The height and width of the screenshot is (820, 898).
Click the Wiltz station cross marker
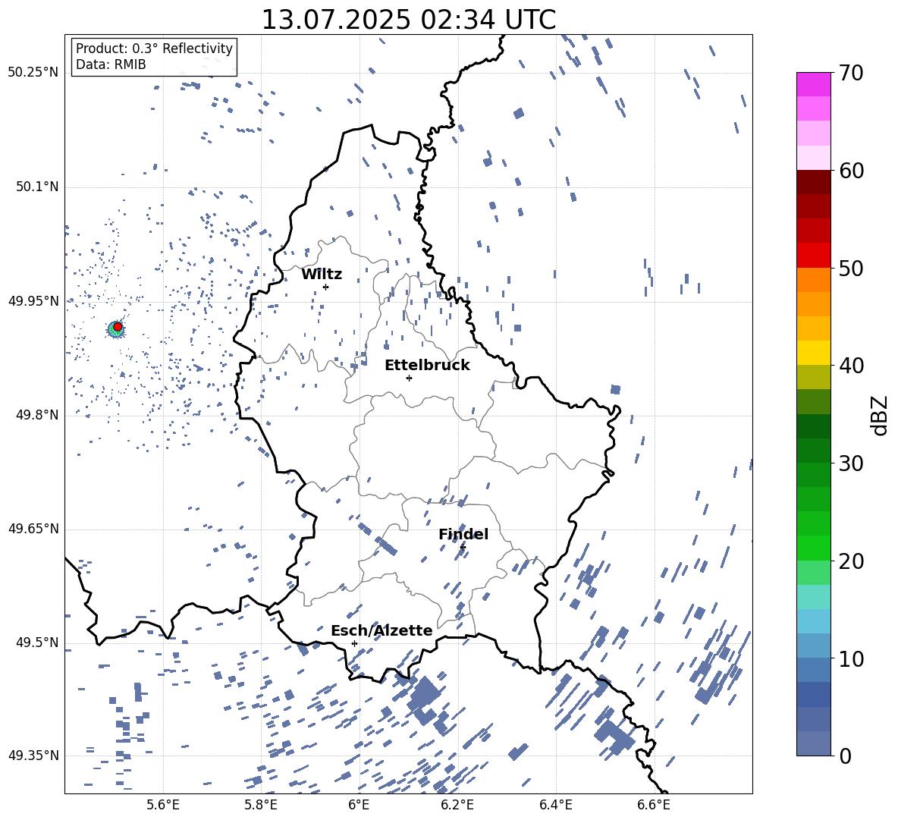(326, 287)
